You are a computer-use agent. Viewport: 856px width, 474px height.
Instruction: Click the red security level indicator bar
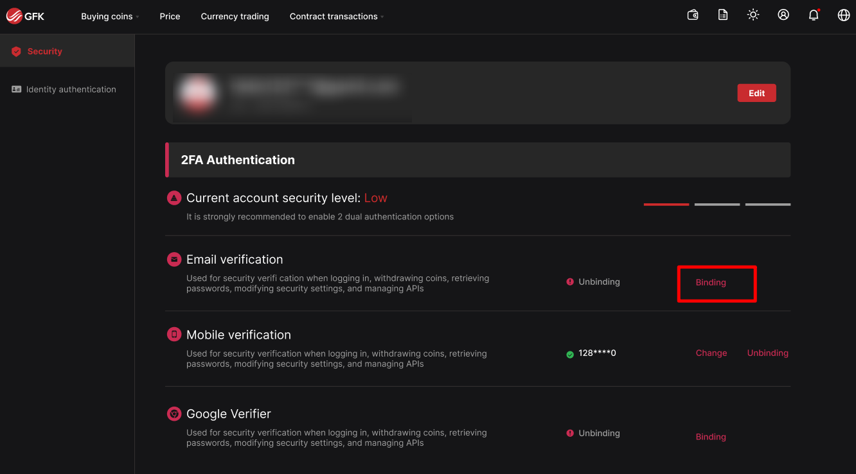[666, 205]
